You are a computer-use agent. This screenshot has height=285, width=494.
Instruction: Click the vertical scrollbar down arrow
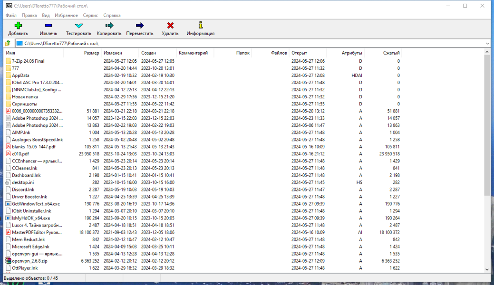pyautogui.click(x=487, y=269)
